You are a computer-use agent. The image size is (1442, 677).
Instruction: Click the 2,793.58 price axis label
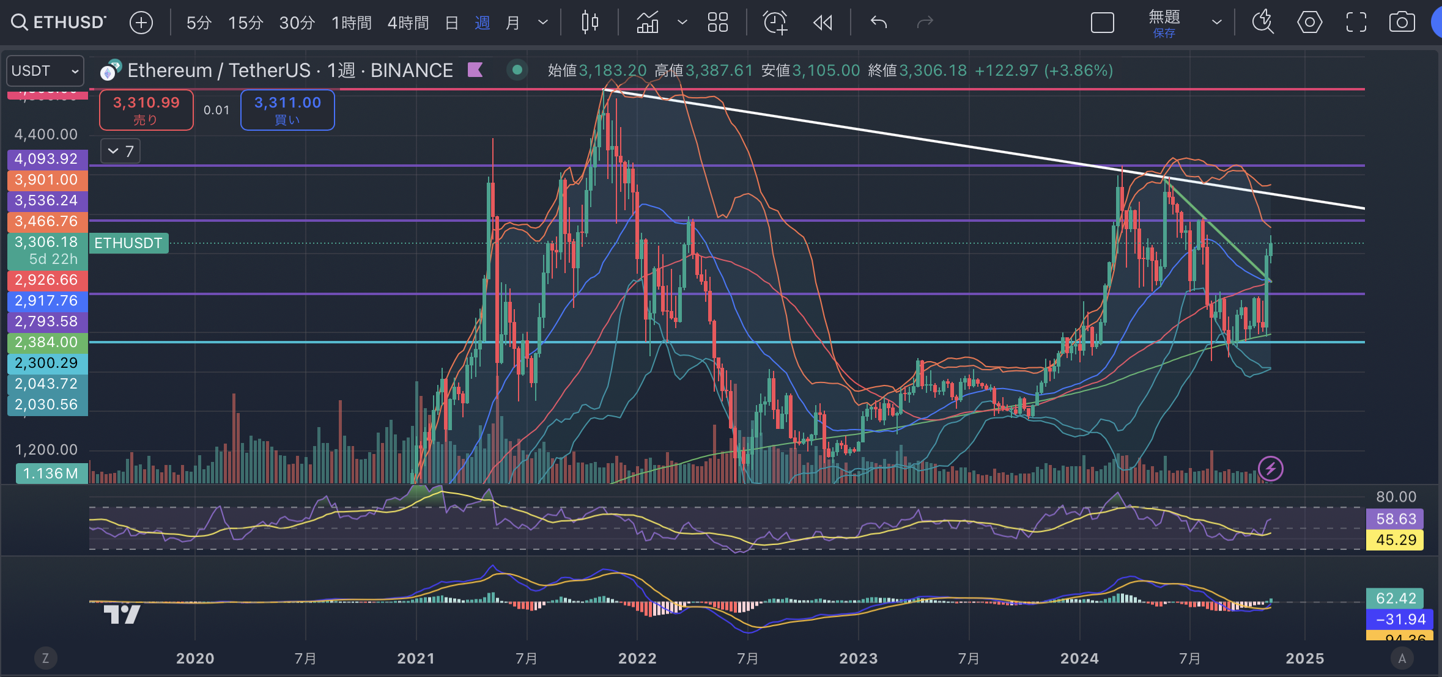pyautogui.click(x=47, y=321)
